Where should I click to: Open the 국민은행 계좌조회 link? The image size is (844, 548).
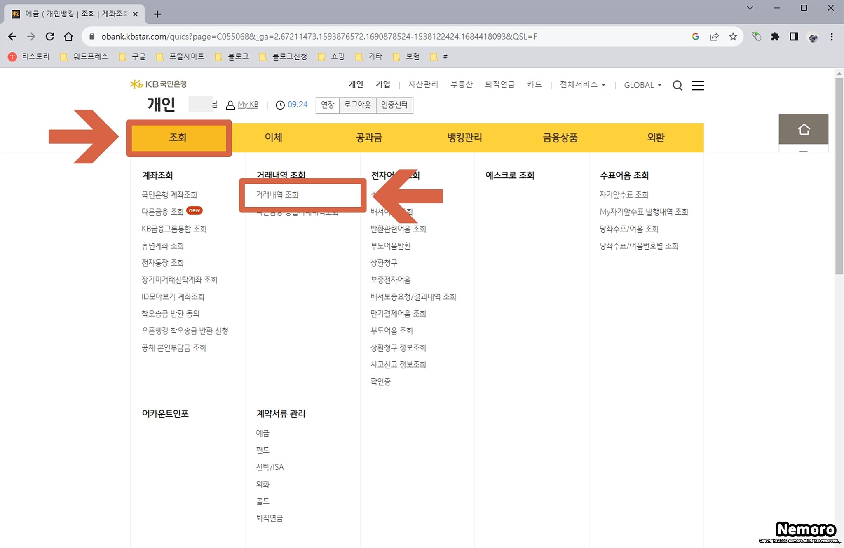(x=169, y=195)
